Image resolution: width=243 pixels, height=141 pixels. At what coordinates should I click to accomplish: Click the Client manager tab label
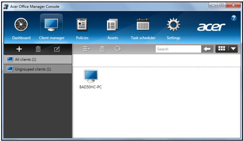click(x=52, y=38)
